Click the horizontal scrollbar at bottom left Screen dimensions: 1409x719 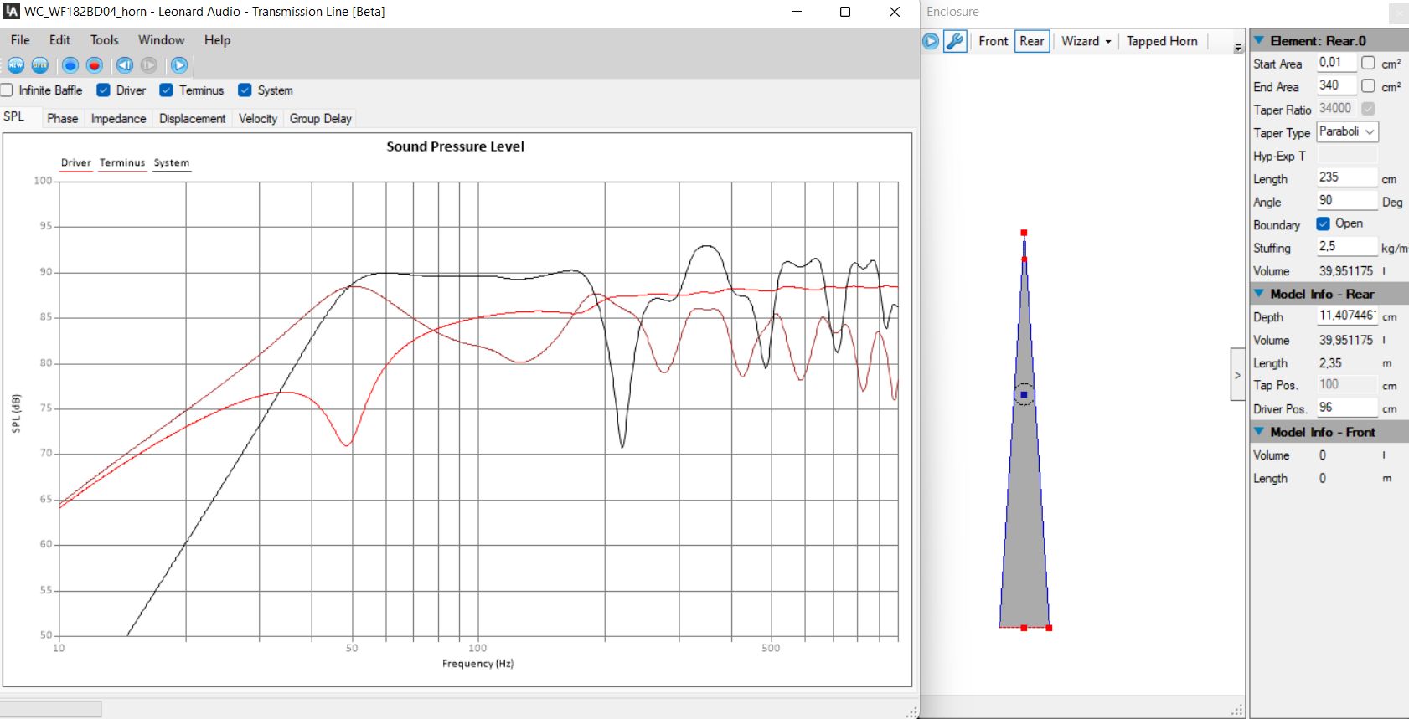point(51,709)
